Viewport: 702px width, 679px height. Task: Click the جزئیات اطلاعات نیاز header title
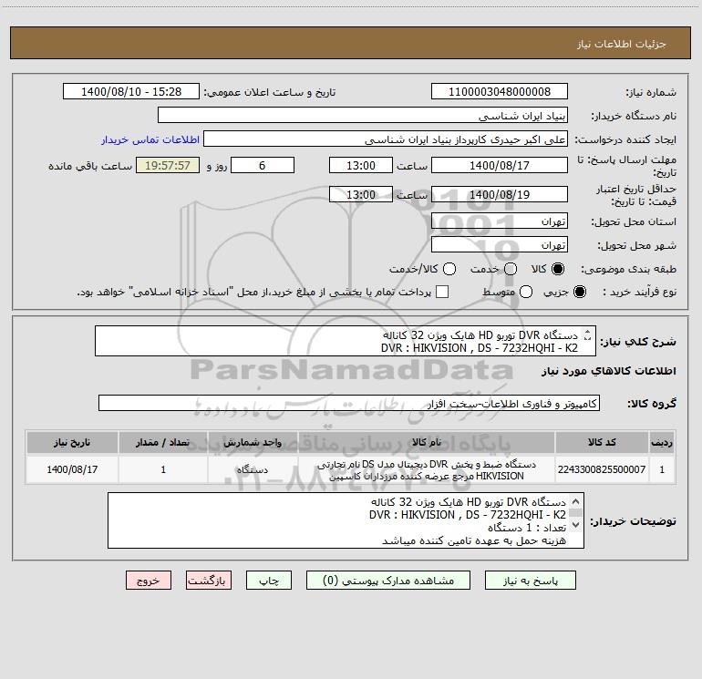point(621,44)
